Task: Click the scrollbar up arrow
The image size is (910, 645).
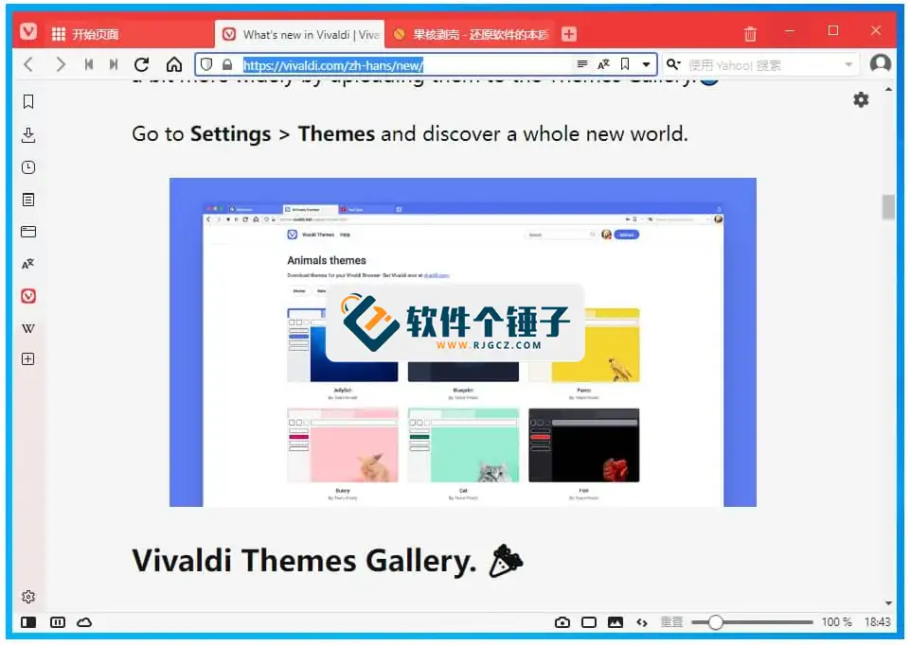Action: 888,89
